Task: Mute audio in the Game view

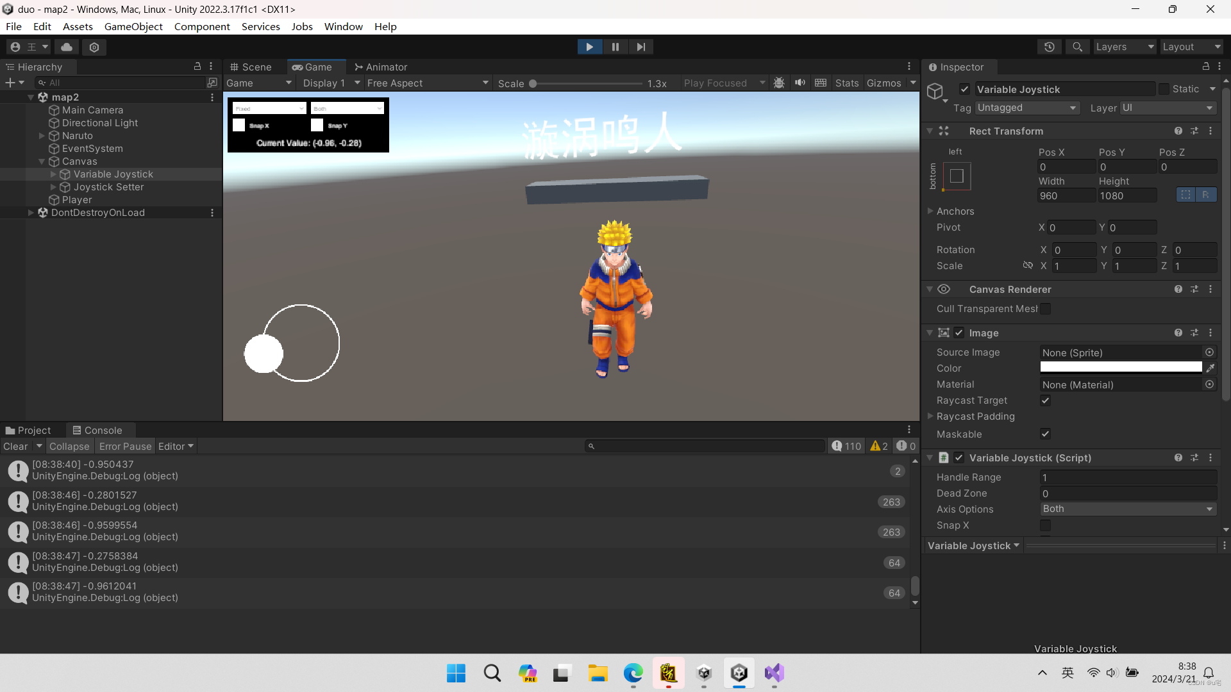Action: [x=800, y=83]
